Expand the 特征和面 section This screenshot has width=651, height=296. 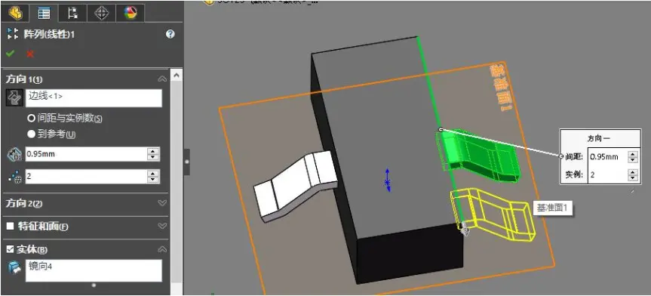tap(162, 227)
